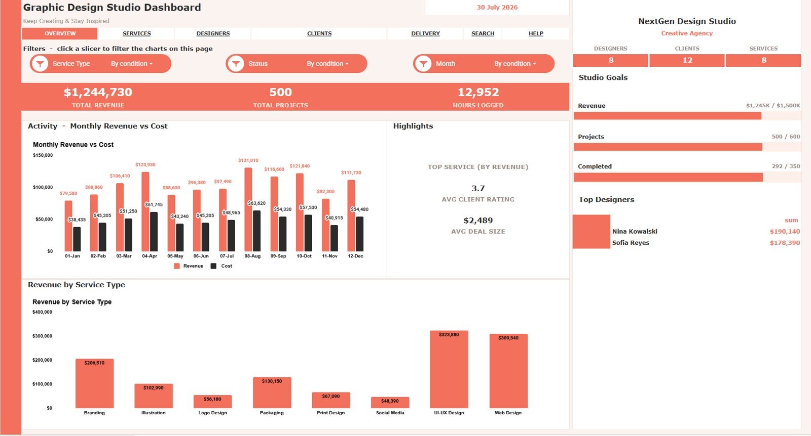The width and height of the screenshot is (811, 436).
Task: Select the Illustration revenue bar
Action: (x=154, y=396)
